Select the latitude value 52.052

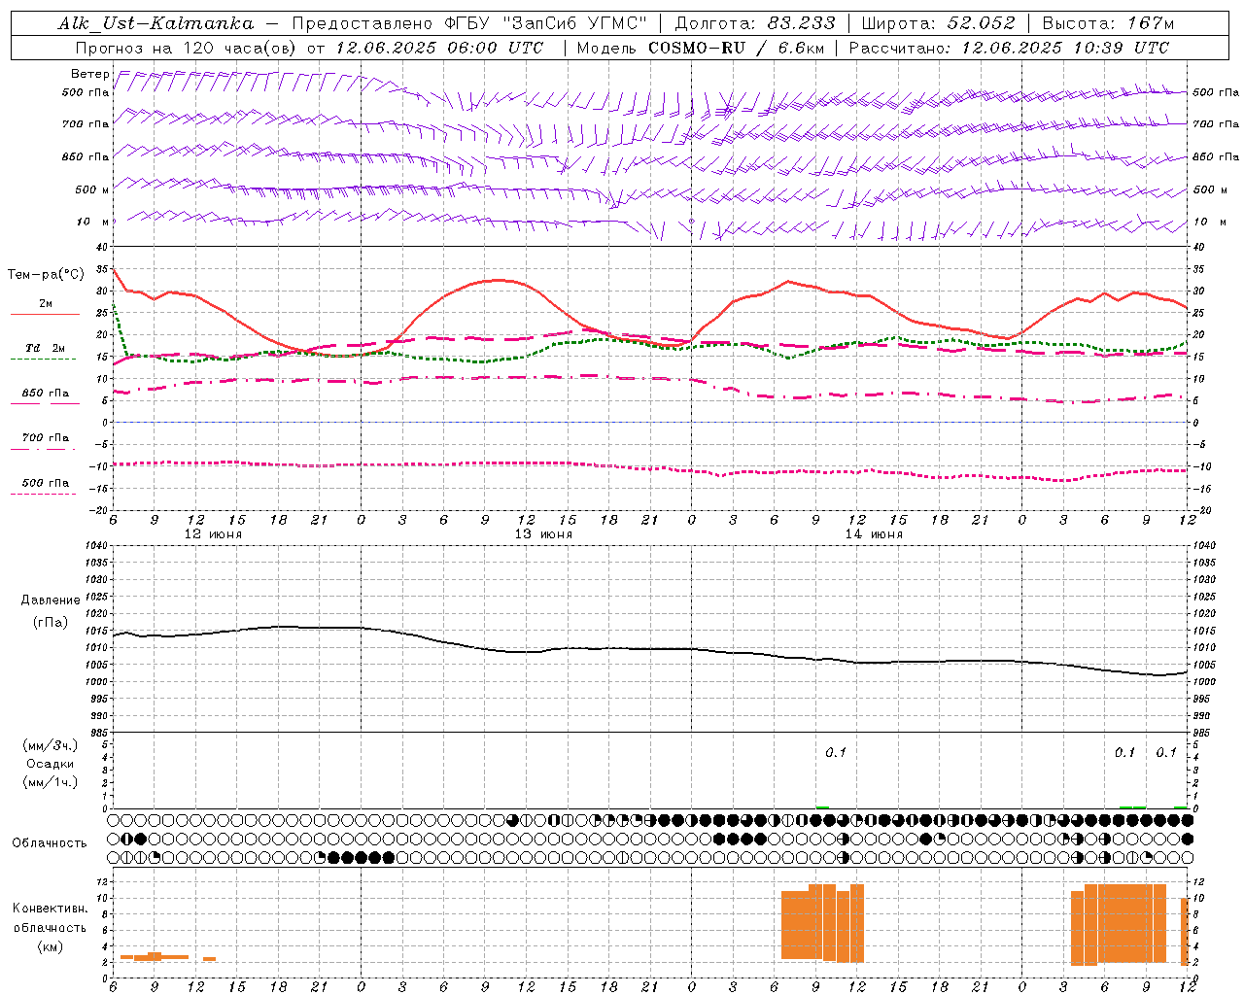click(x=981, y=23)
